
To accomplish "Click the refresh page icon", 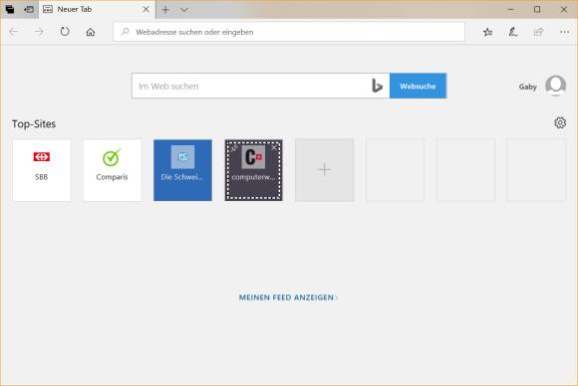I will 65,32.
